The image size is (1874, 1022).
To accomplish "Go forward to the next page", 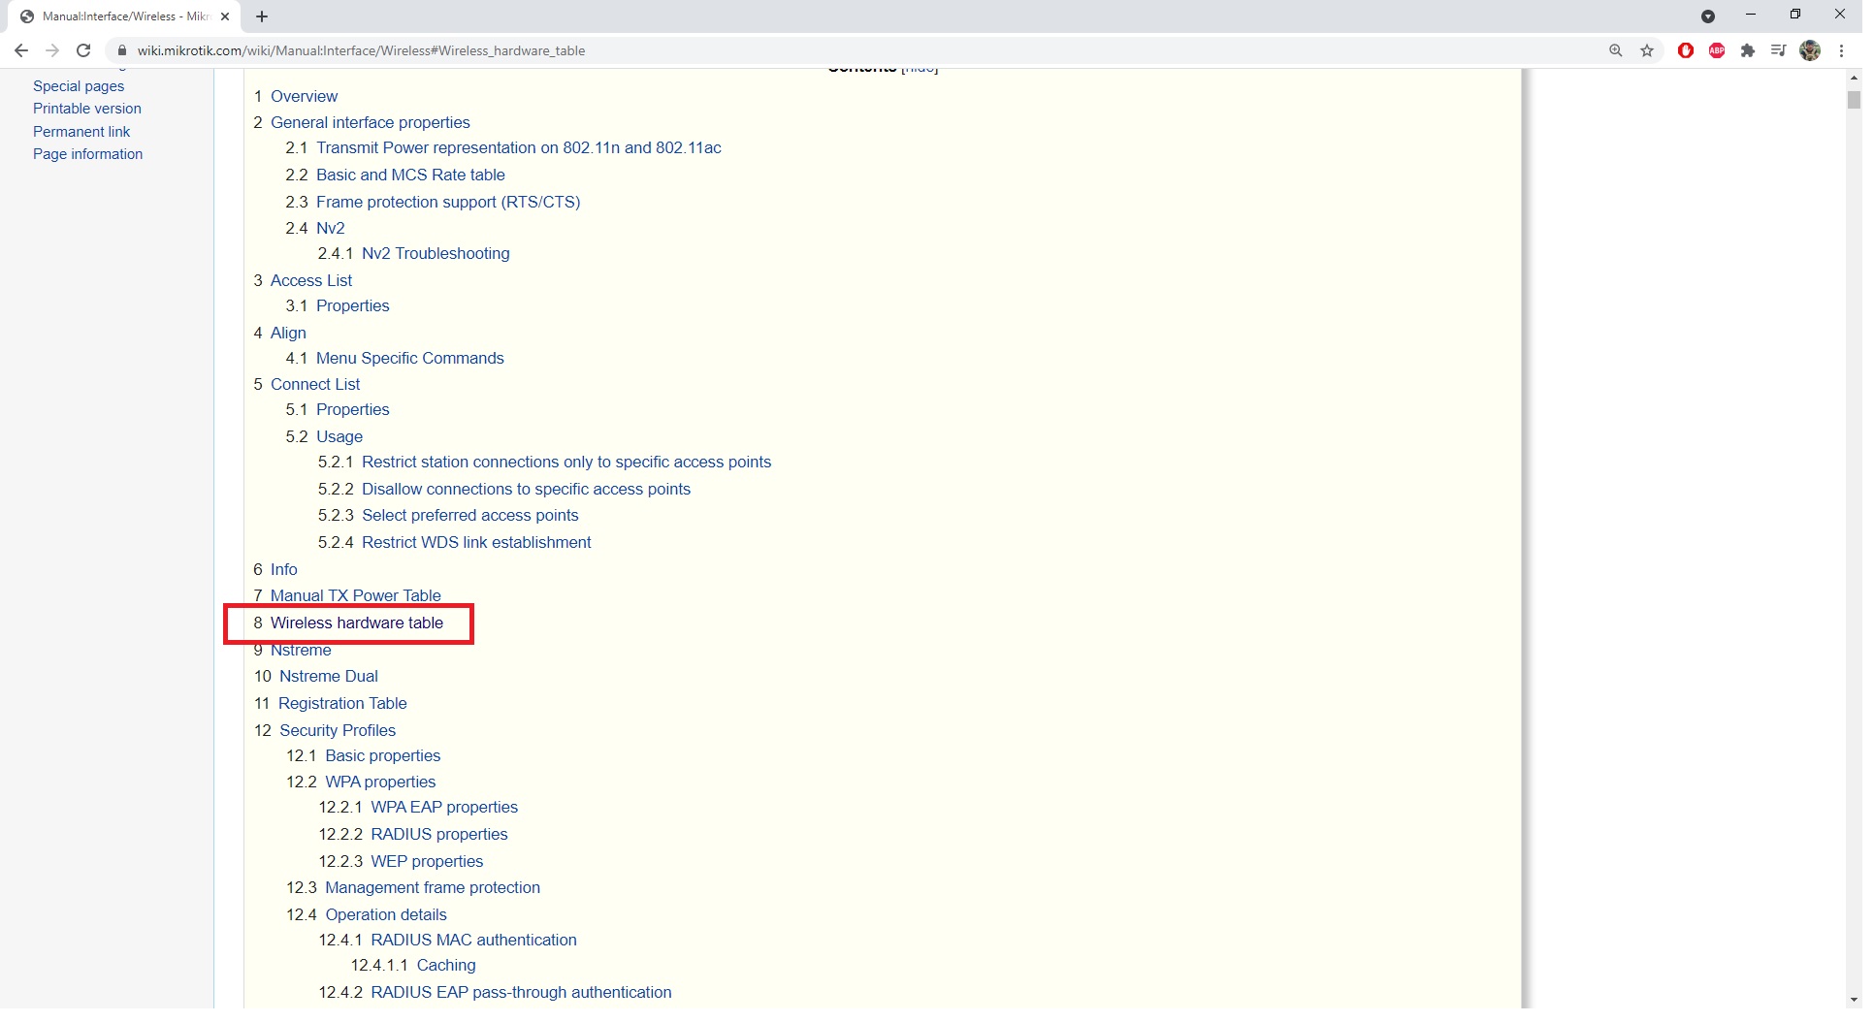I will tap(52, 50).
